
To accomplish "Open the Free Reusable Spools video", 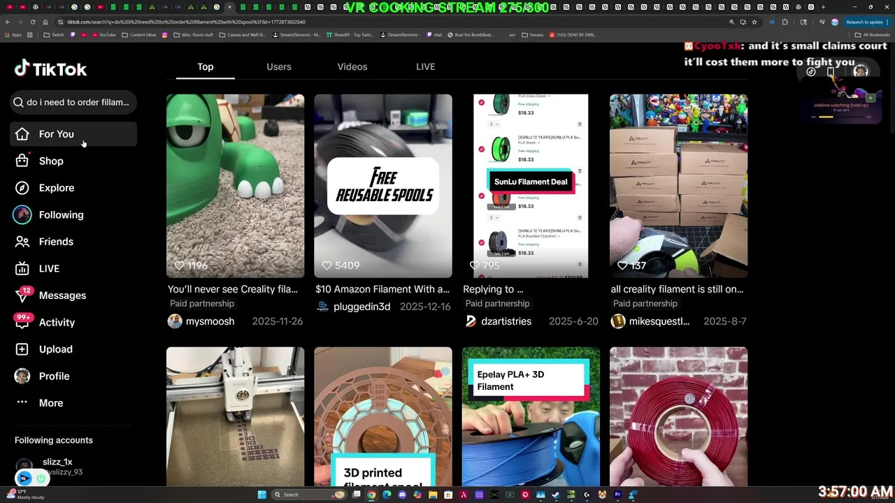I will 382,186.
